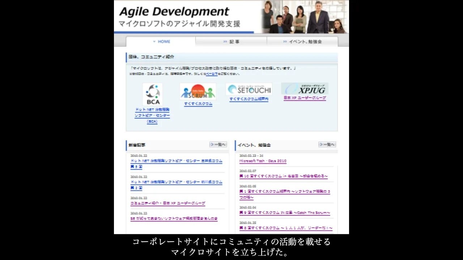Open the Suku Suku SCRUM logo
463x260 pixels.
[x=198, y=92]
